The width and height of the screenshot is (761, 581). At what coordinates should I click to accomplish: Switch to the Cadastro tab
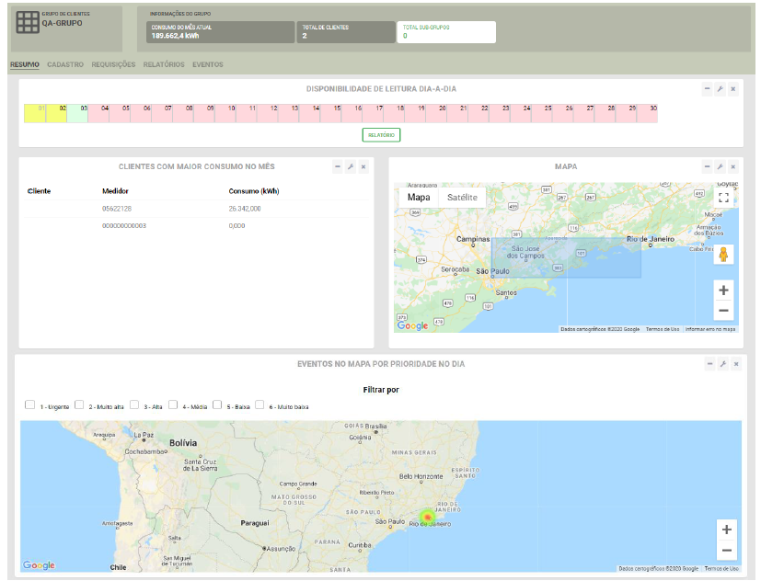(65, 65)
